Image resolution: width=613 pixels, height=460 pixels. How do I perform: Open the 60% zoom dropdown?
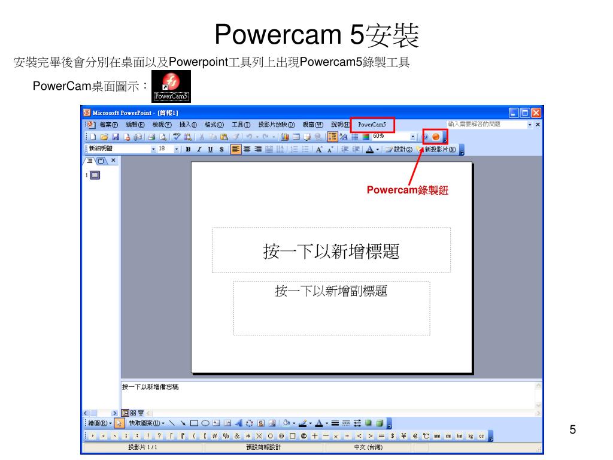coord(413,137)
